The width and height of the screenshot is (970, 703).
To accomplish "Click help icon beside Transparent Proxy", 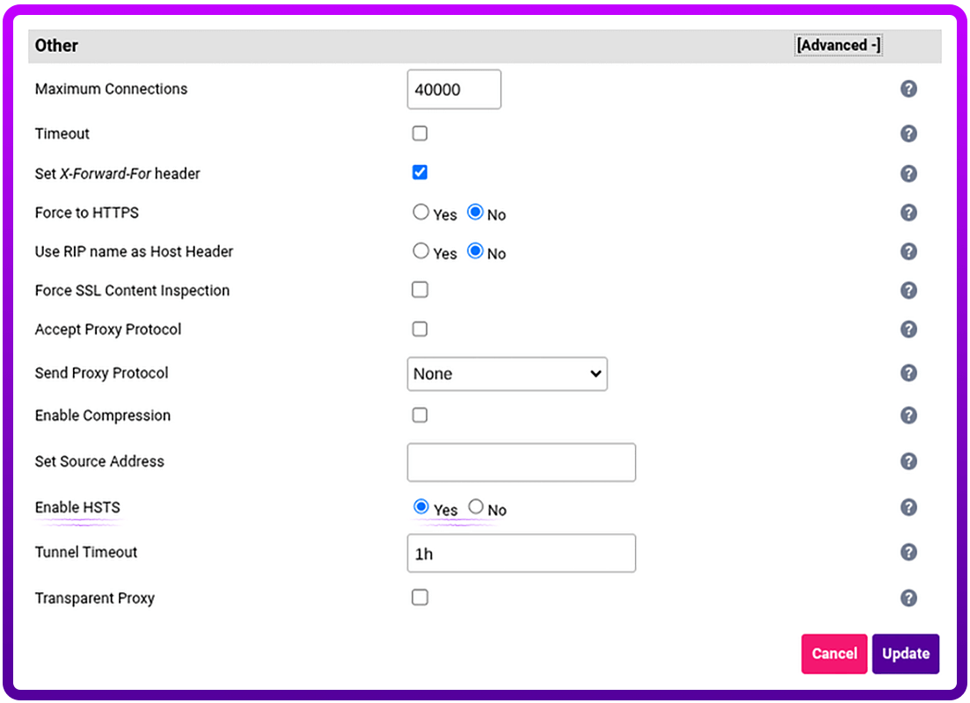I will pos(908,598).
